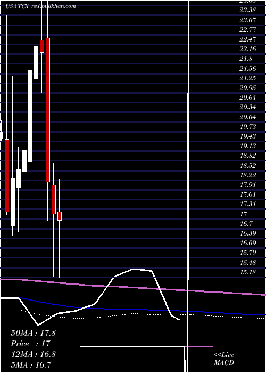Click the tall red candle spanning 22.47 to 18.22
The width and height of the screenshot is (266, 373).
48,110
